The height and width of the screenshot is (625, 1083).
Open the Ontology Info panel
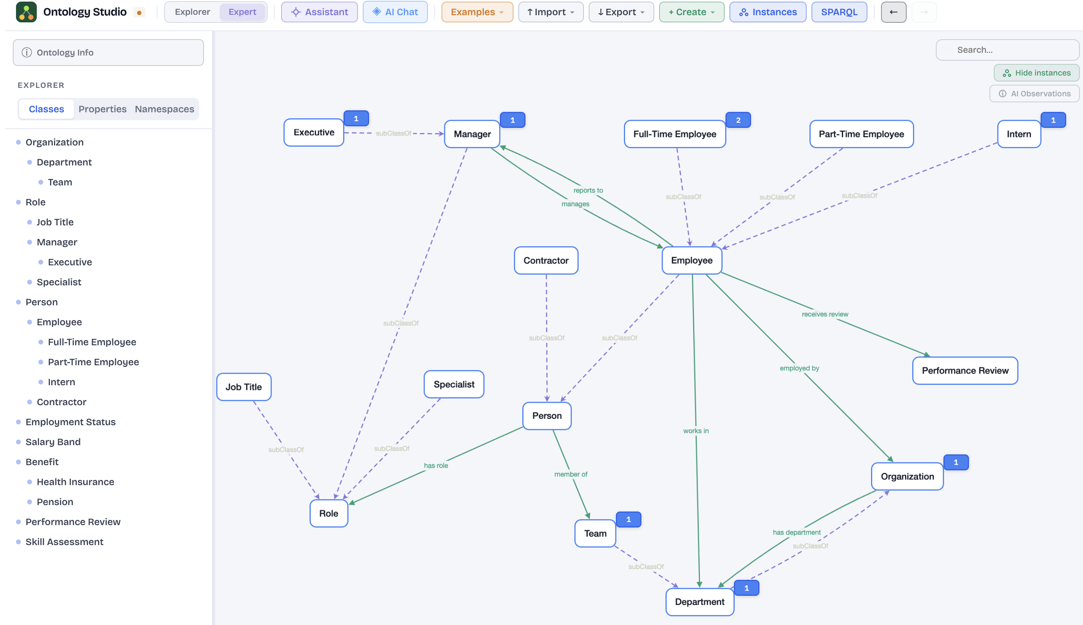coord(108,52)
